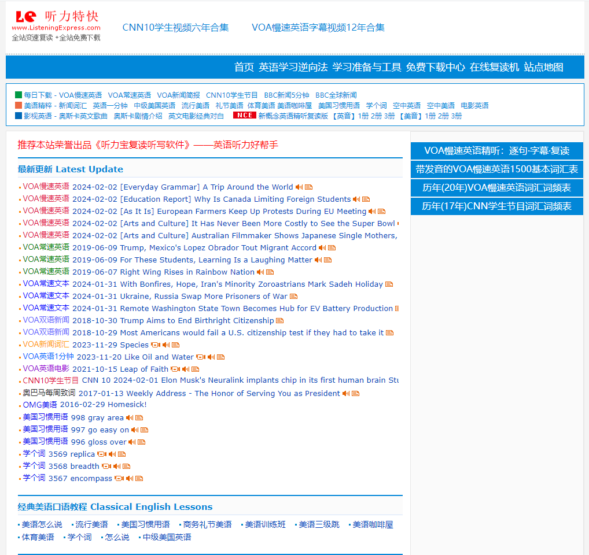Open CNN10学生视频六年合集 link

pyautogui.click(x=175, y=27)
